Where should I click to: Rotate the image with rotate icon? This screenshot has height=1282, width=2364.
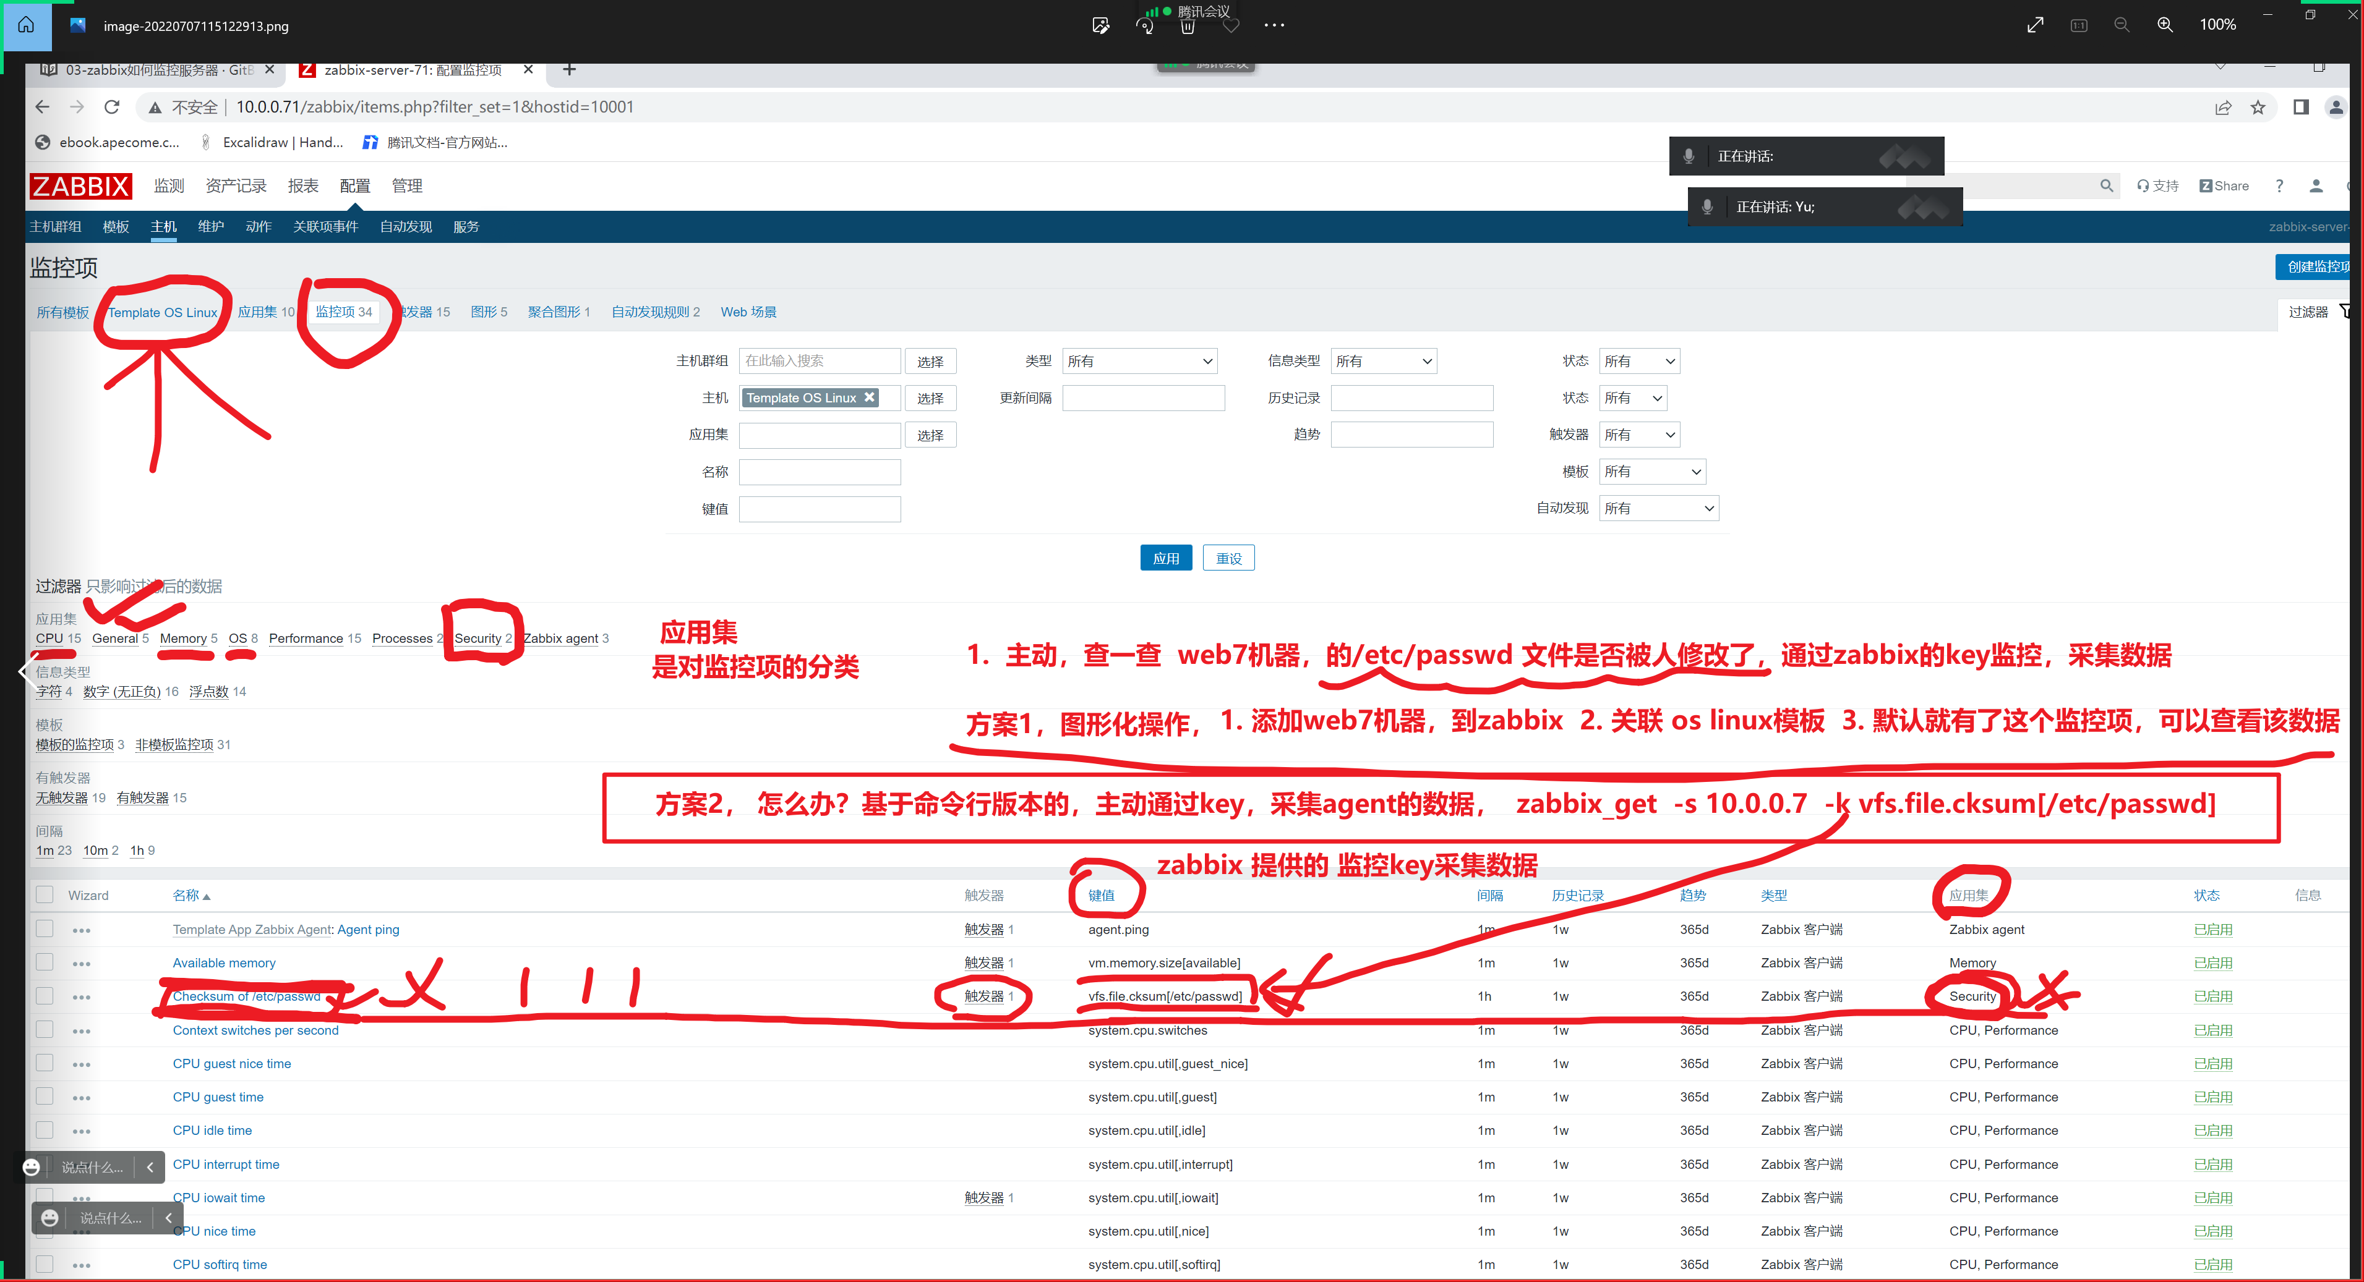1144,26
